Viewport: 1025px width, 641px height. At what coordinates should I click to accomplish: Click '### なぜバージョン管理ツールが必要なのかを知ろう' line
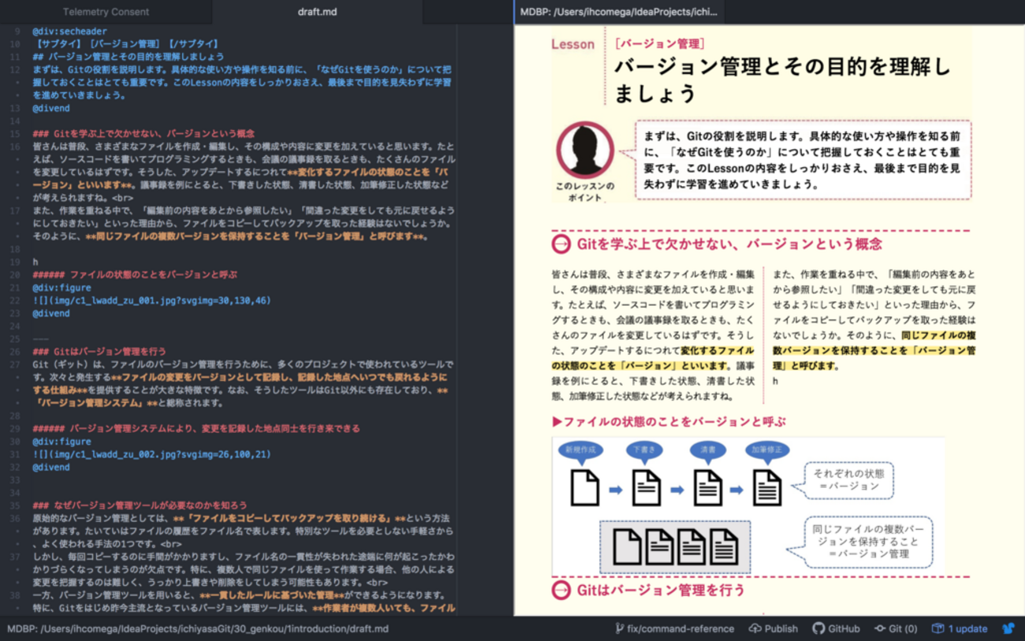point(140,505)
